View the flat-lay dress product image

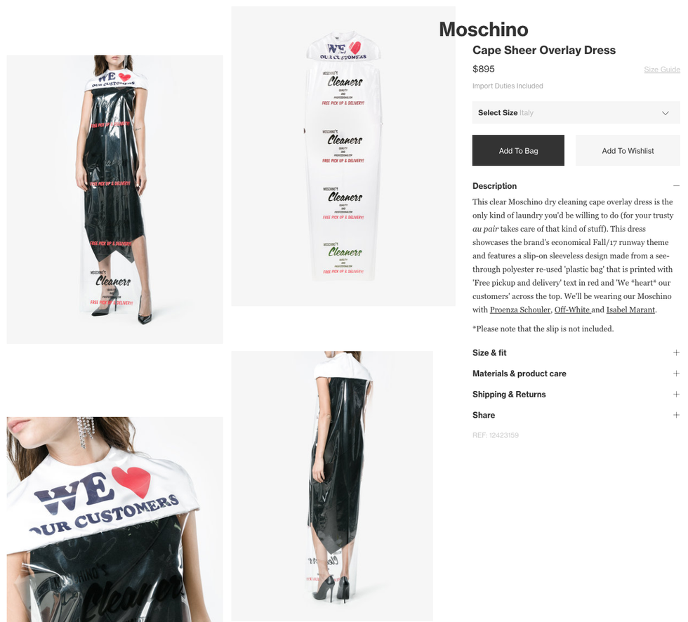pos(343,156)
